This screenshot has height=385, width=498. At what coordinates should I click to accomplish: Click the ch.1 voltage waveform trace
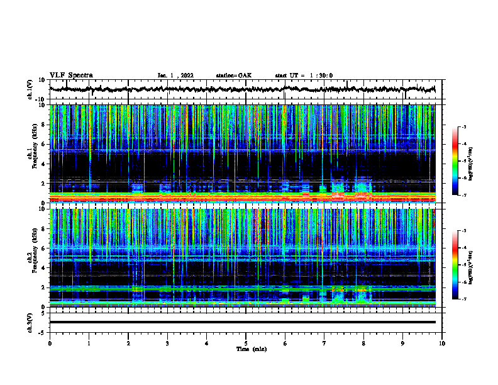[x=242, y=89]
